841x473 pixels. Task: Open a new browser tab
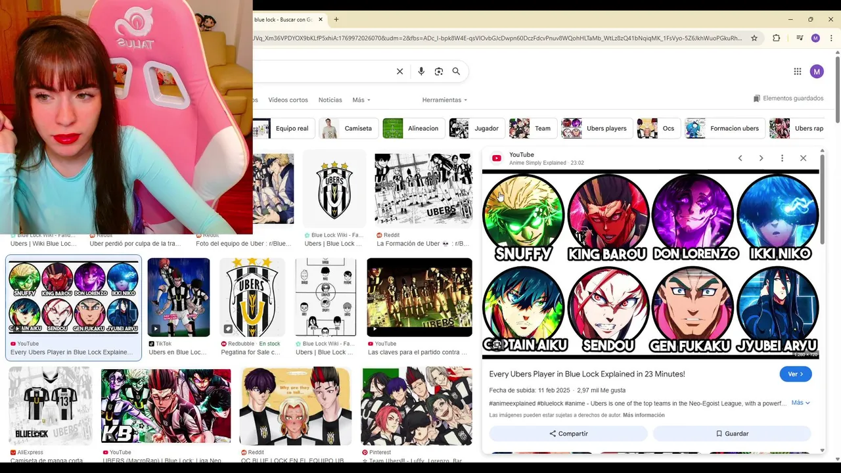[x=336, y=20]
